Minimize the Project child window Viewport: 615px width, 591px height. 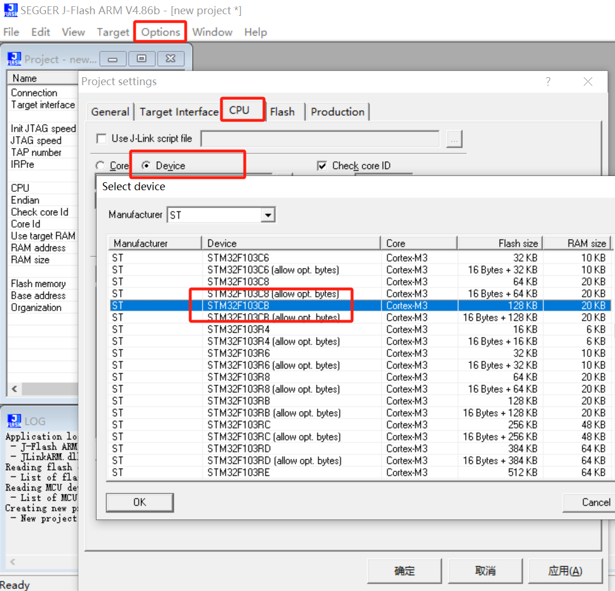pos(113,59)
